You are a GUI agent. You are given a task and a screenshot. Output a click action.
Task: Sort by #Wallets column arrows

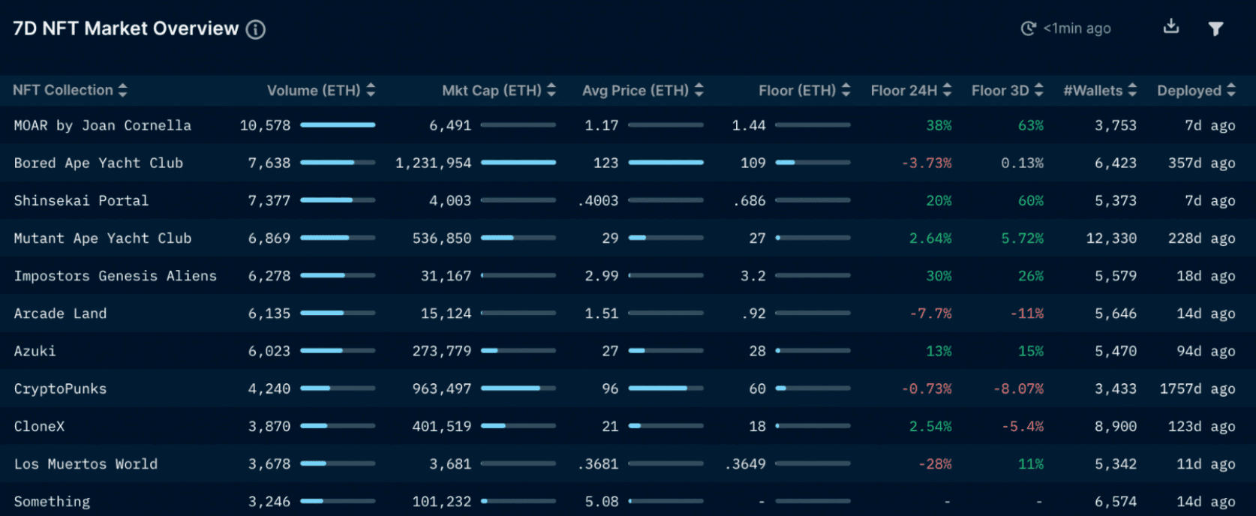pyautogui.click(x=1132, y=91)
